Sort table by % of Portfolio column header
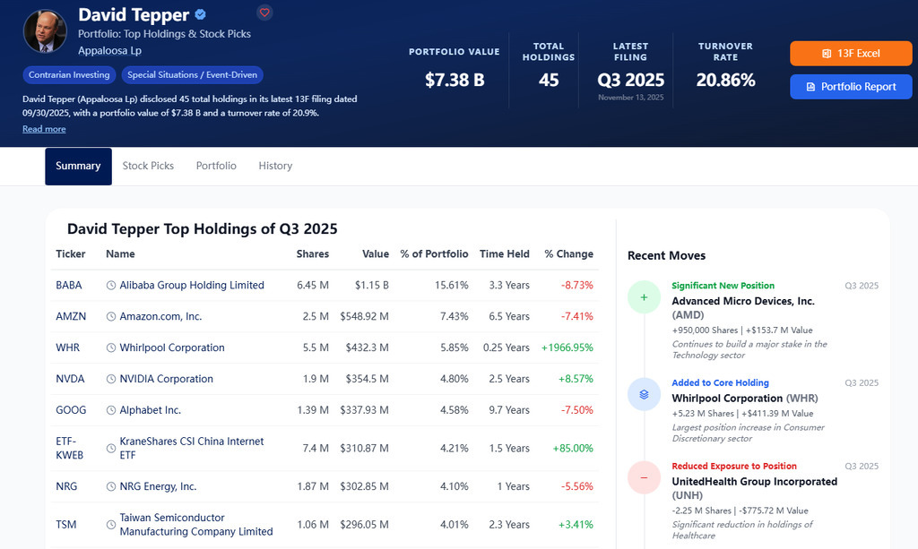This screenshot has width=918, height=549. [x=434, y=254]
